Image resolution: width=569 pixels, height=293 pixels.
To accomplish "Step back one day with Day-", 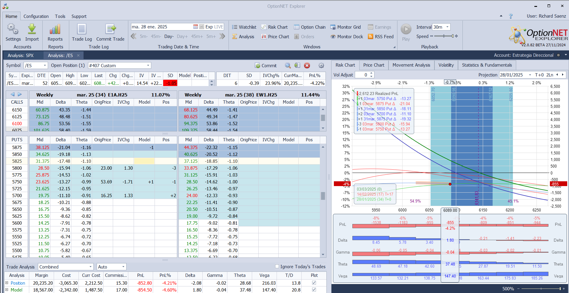I will (169, 36).
